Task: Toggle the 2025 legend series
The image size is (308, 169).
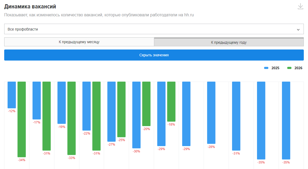Action: tap(272, 68)
